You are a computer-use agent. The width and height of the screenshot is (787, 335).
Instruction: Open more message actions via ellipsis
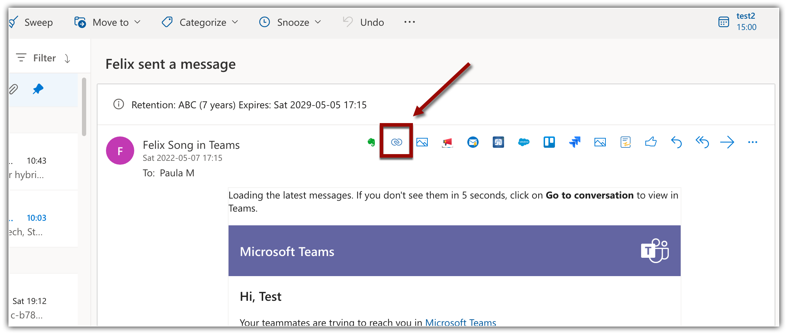752,142
